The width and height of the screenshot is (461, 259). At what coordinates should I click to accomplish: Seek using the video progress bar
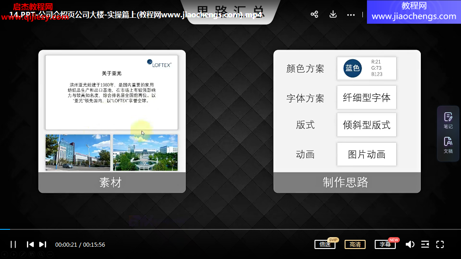(x=230, y=229)
